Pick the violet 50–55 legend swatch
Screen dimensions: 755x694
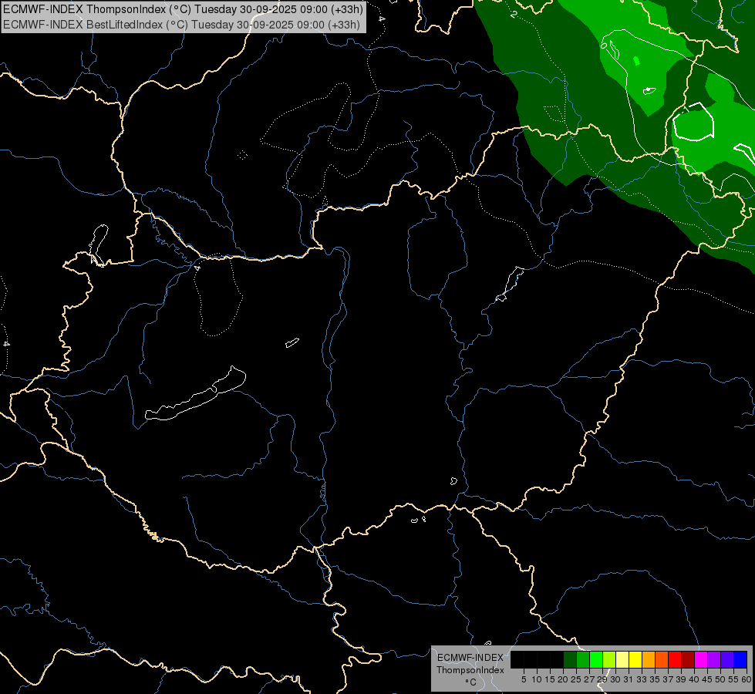coord(727,659)
